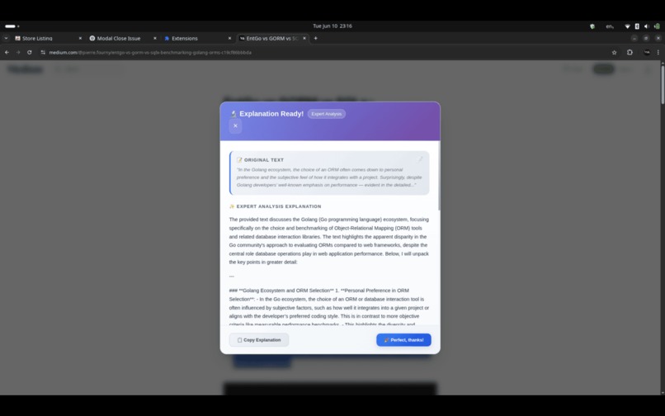
Task: Click the medium.com address bar URL
Action: point(150,53)
